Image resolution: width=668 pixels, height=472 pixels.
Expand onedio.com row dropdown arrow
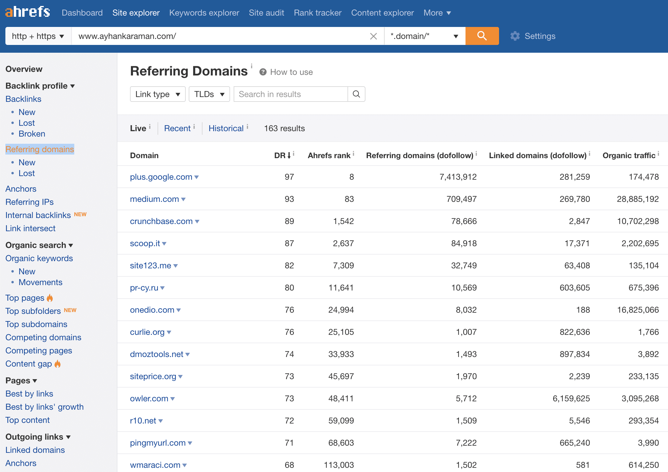(x=179, y=310)
